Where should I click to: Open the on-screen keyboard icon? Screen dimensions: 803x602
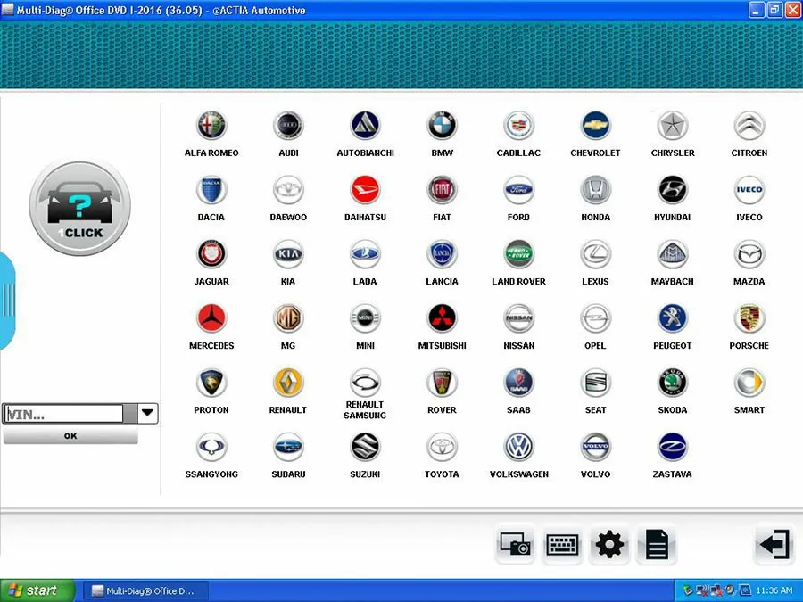pos(562,544)
